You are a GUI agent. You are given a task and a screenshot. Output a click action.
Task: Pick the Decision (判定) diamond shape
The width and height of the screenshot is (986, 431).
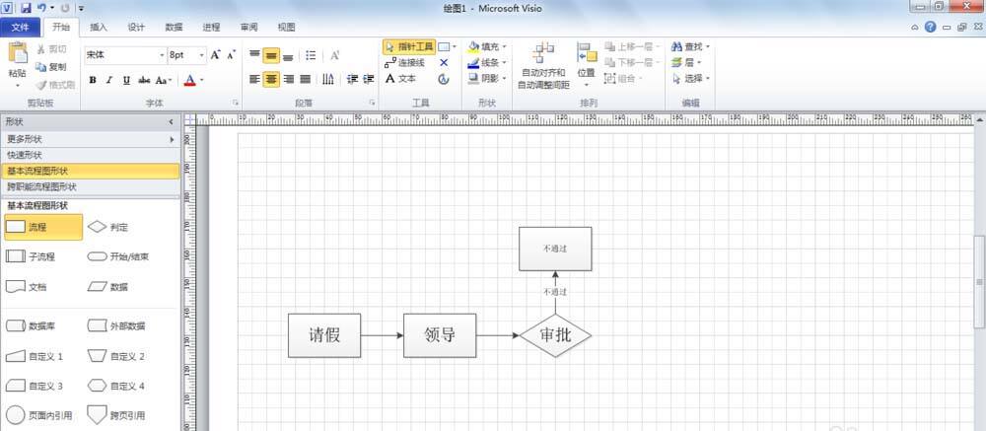point(106,227)
